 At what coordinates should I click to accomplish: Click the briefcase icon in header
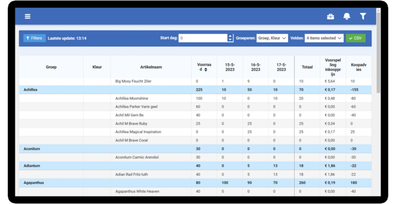click(331, 16)
